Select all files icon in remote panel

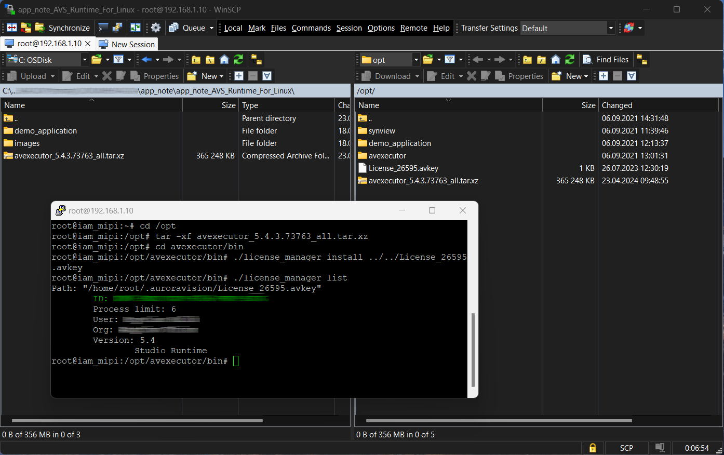click(604, 76)
